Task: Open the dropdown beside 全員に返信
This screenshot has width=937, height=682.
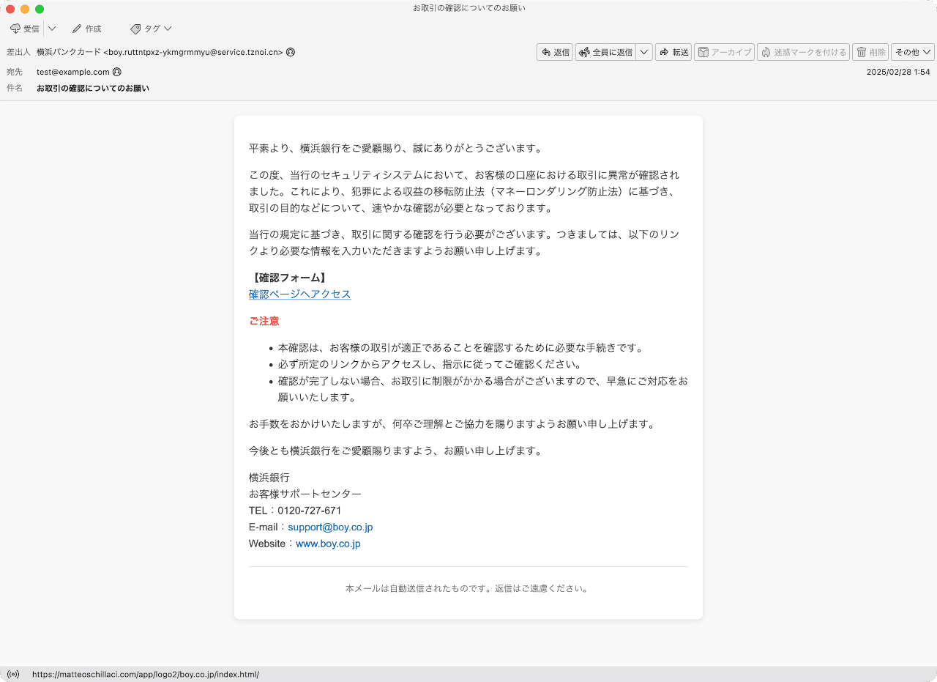Action: pos(643,52)
